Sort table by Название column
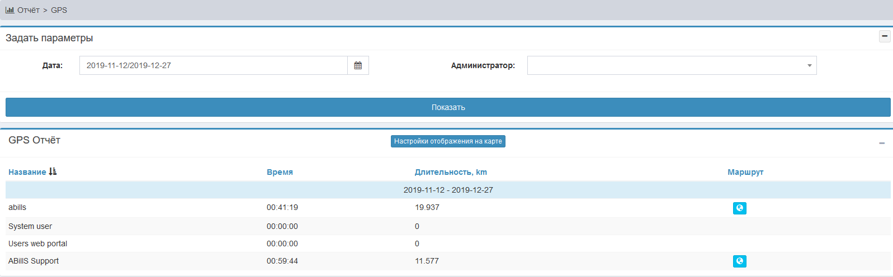Viewport: 893px width, 277px height. click(27, 172)
